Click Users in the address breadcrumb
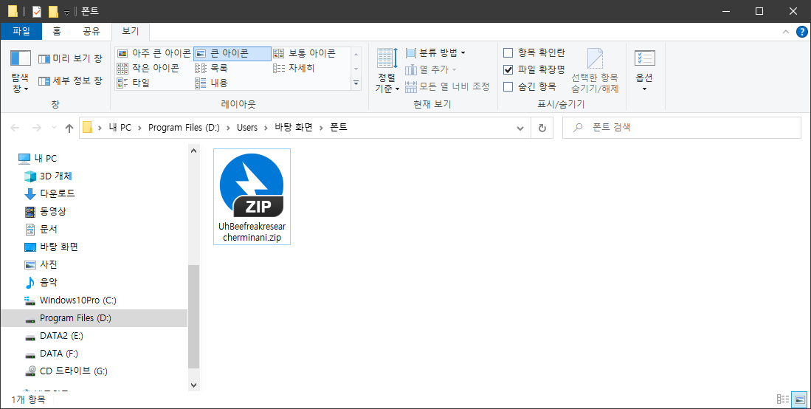This screenshot has height=409, width=811. pos(247,128)
